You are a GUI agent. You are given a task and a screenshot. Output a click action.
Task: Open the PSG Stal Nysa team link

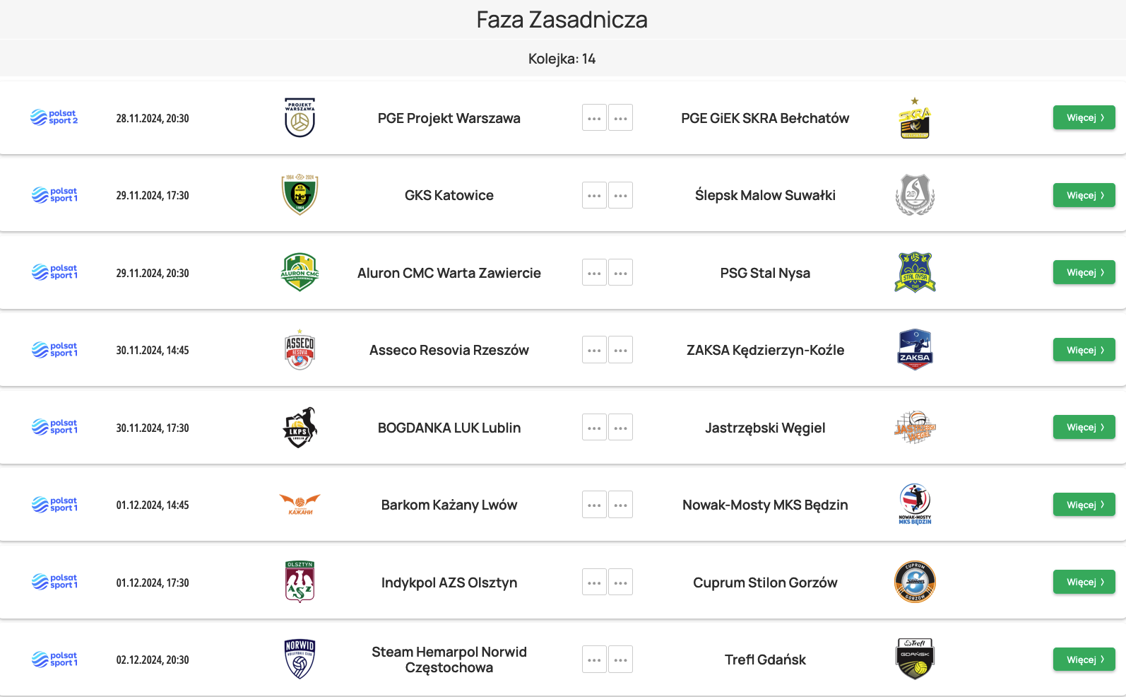pyautogui.click(x=765, y=273)
